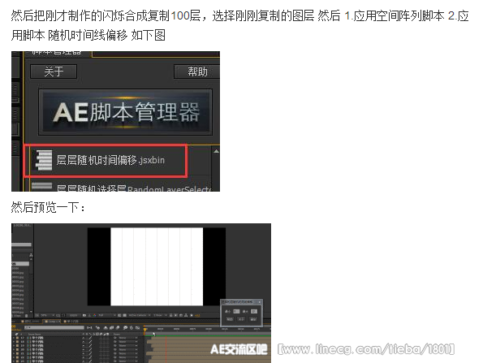Click the RGB channel icon in viewer
This screenshot has height=363, width=483.
click(x=94, y=315)
